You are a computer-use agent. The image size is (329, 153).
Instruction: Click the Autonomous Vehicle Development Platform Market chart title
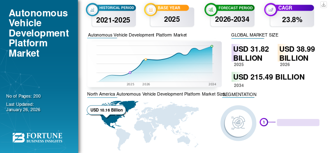137,35
